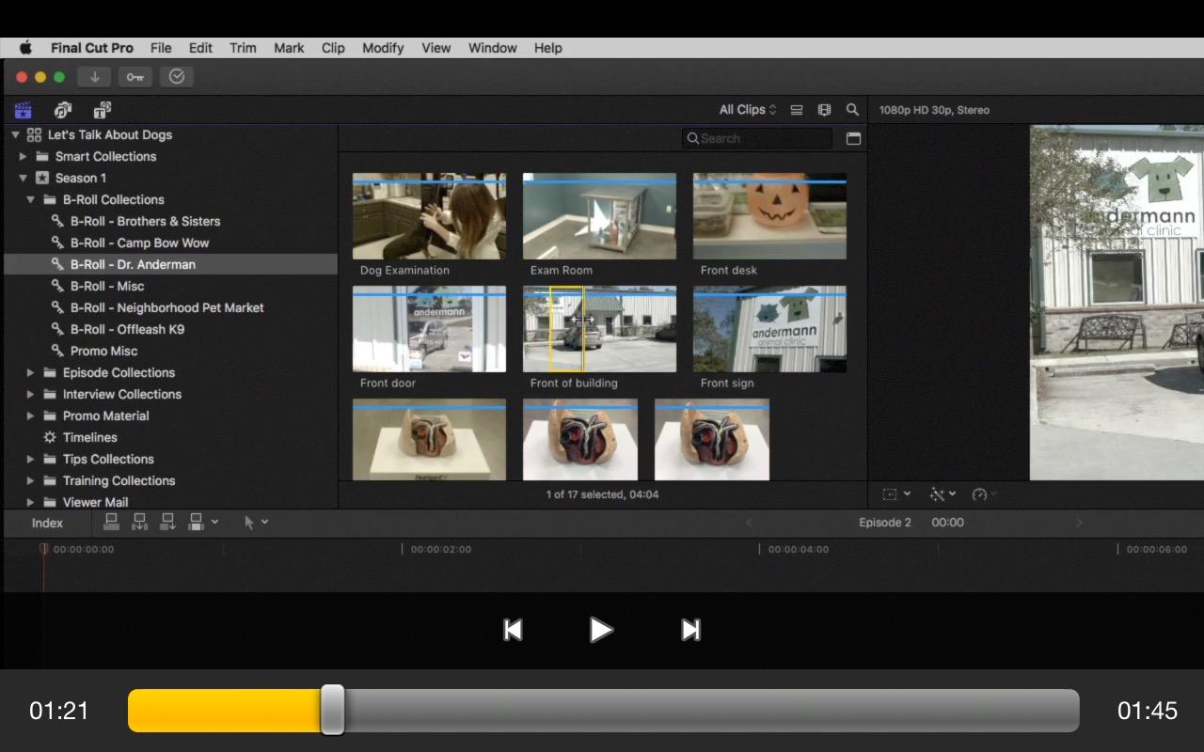Select the Dog Examination clip thumbnail
Viewport: 1204px width, 752px height.
(429, 216)
